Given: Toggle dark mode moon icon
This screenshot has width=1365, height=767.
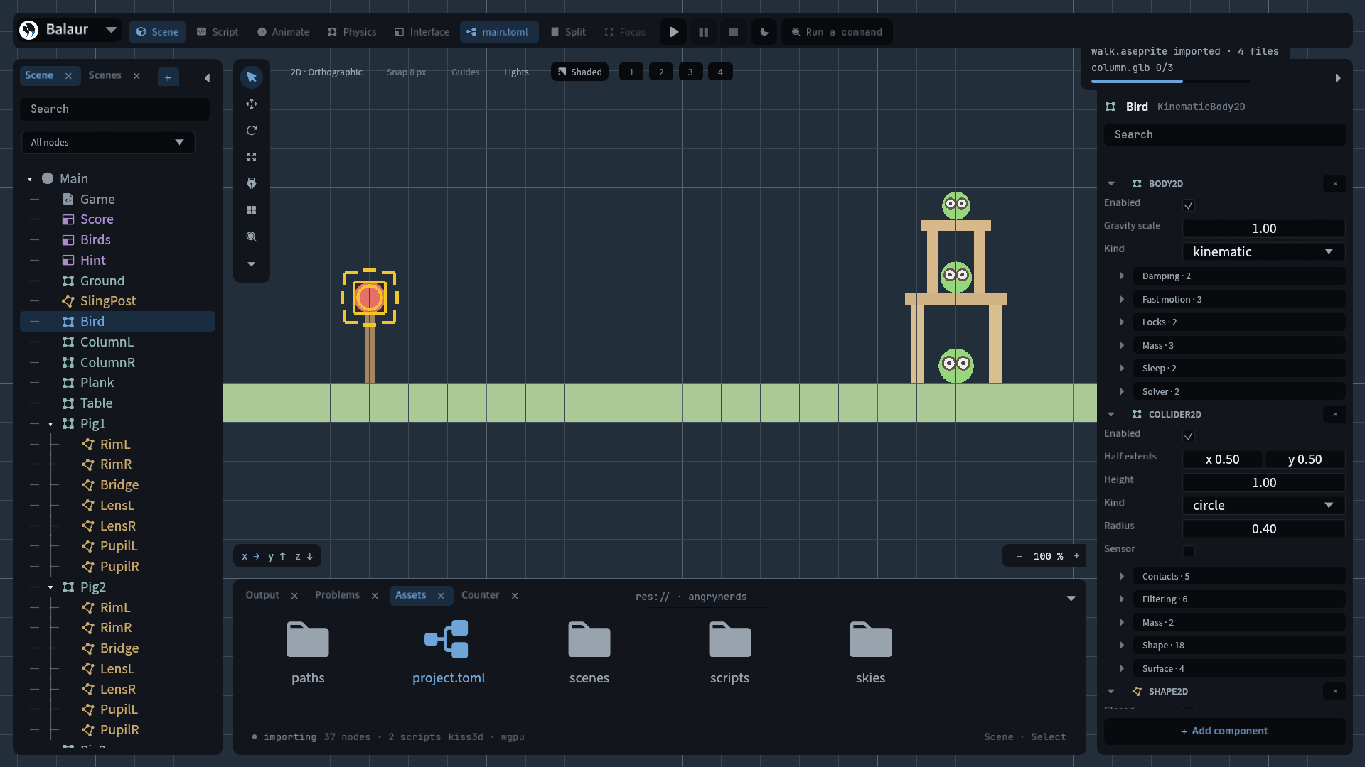Looking at the screenshot, I should (764, 32).
